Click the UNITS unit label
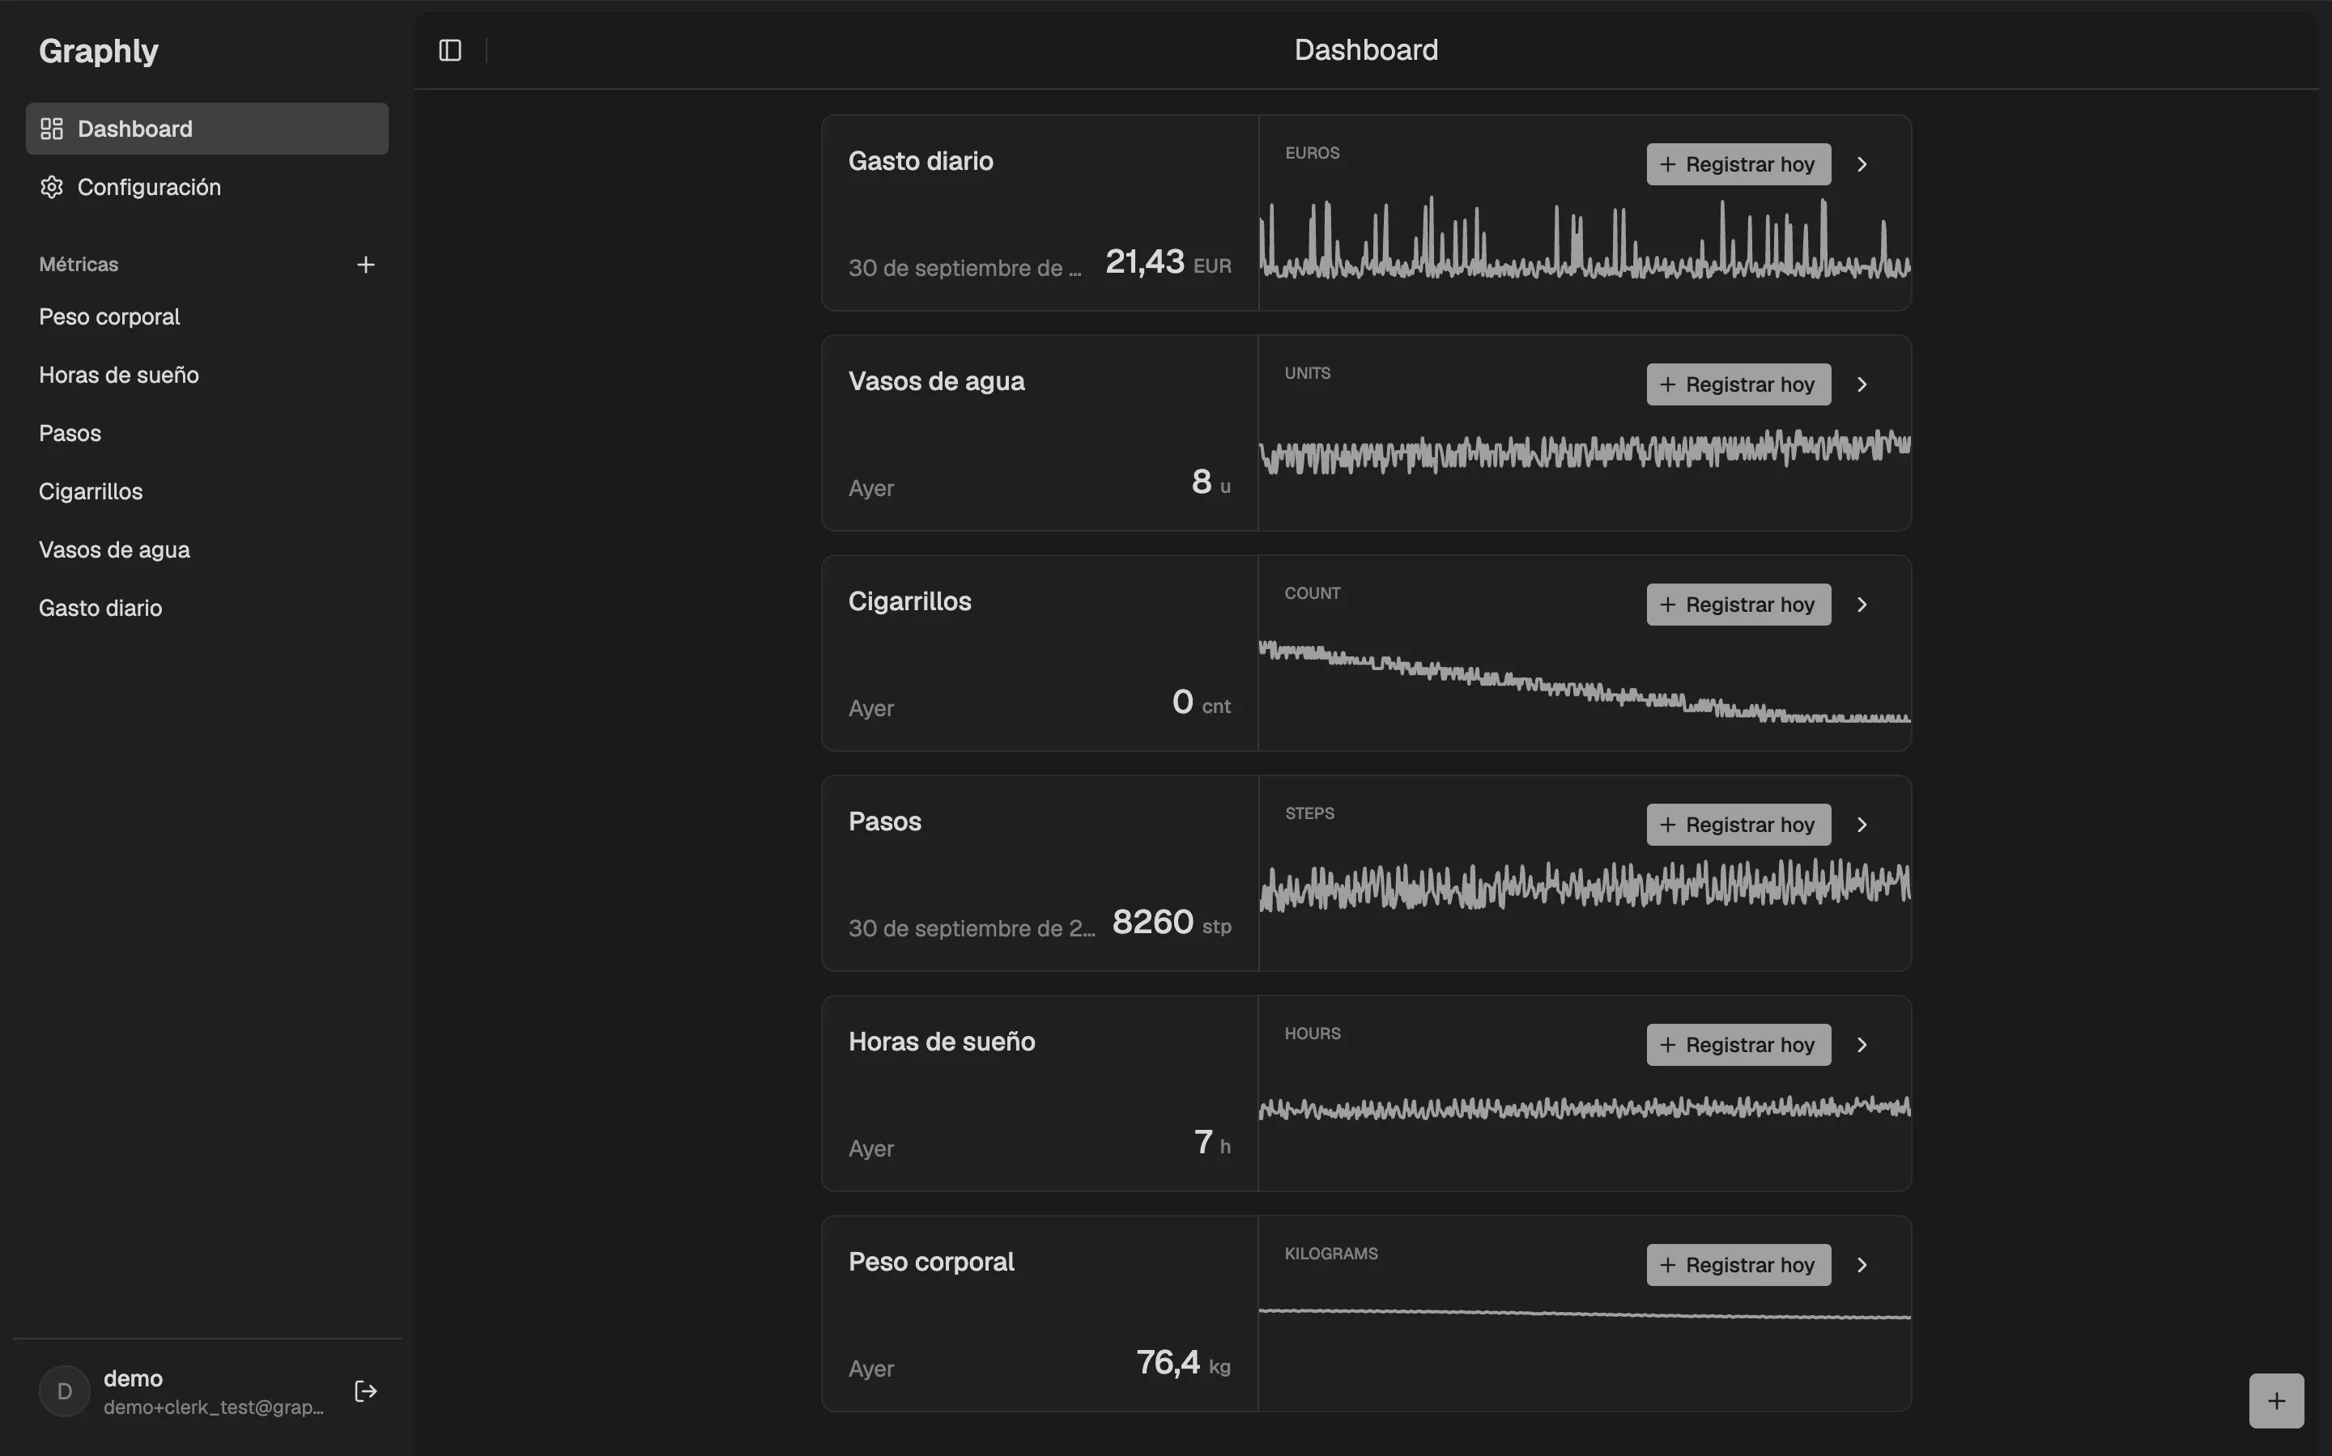This screenshot has height=1456, width=2332. tap(1307, 374)
